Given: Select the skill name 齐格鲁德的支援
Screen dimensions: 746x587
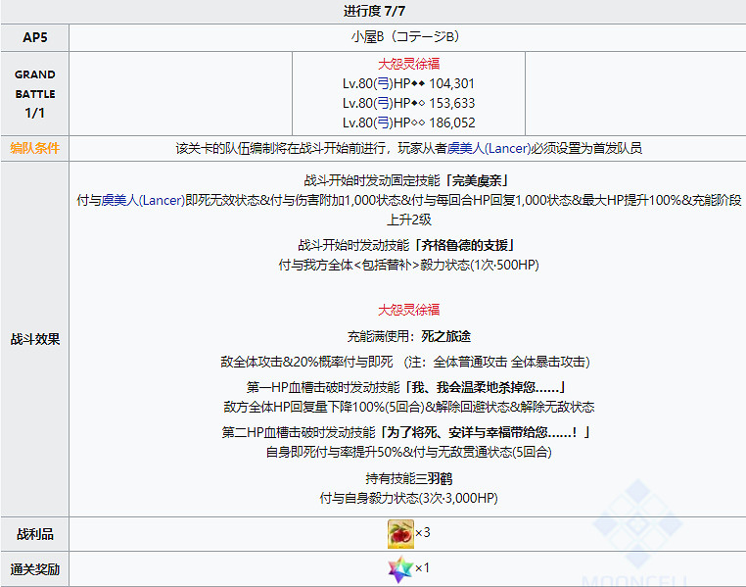Looking at the screenshot, I should coord(464,245).
